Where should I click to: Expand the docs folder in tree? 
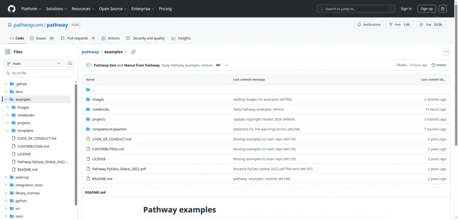pyautogui.click(x=5, y=92)
